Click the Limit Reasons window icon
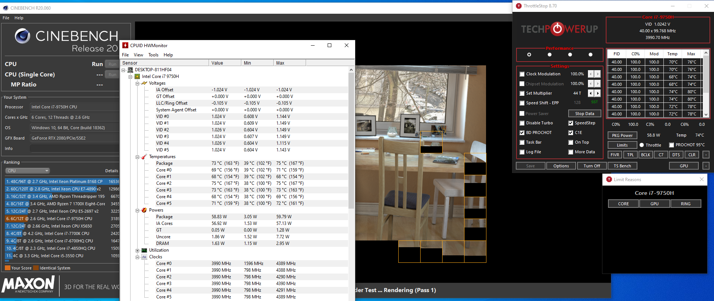 point(609,179)
